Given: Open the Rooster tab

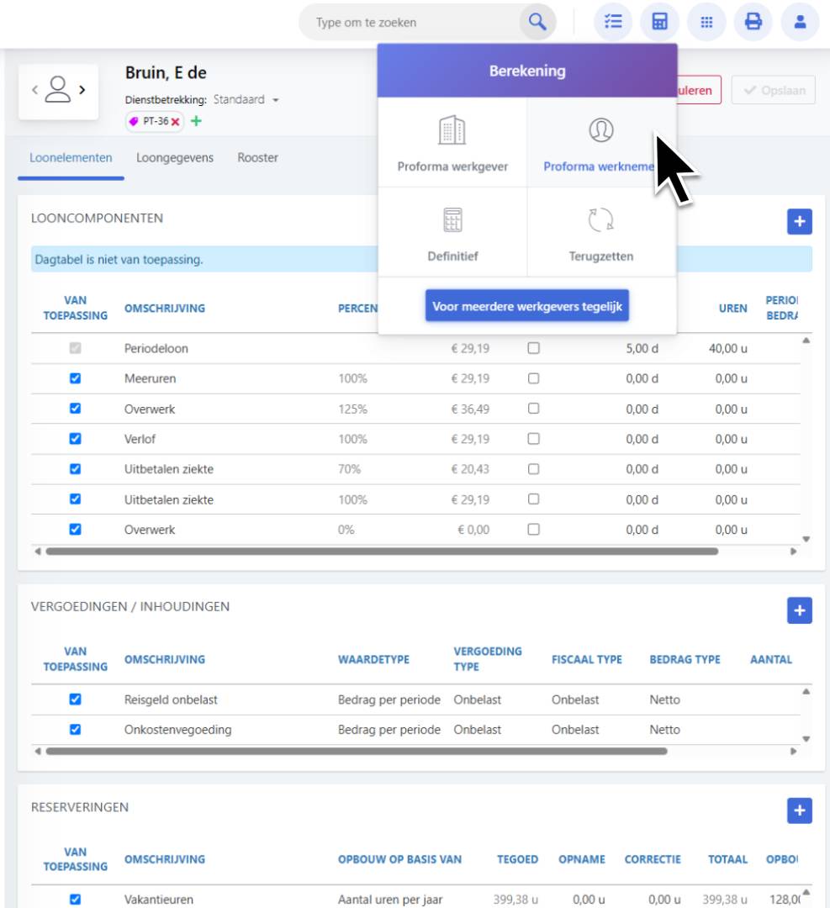Looking at the screenshot, I should tap(257, 158).
